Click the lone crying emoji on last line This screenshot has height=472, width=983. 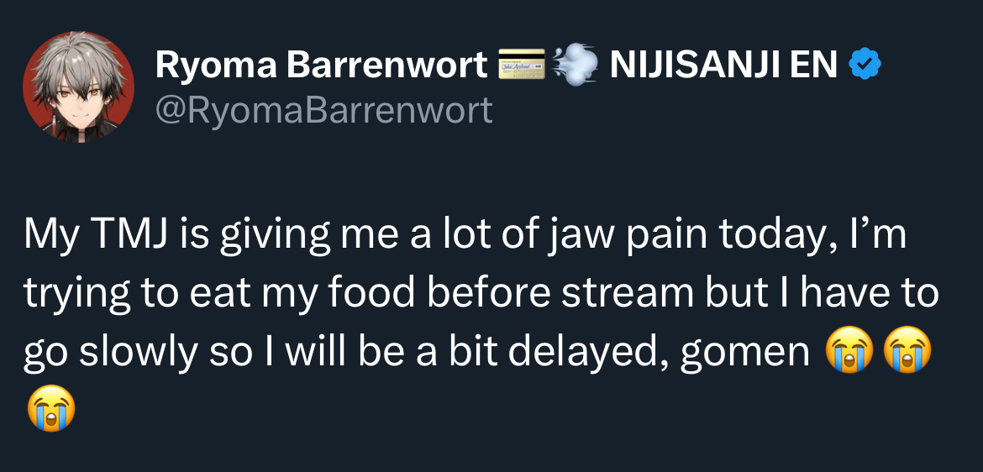(x=51, y=408)
